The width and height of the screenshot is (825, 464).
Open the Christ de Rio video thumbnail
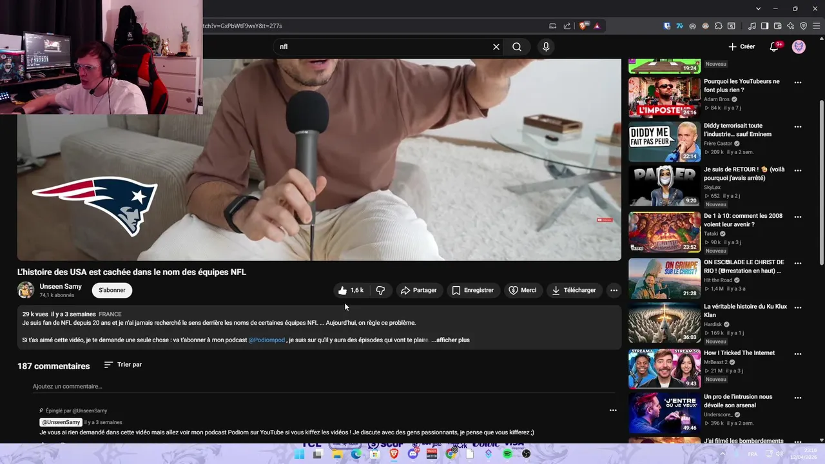point(665,278)
